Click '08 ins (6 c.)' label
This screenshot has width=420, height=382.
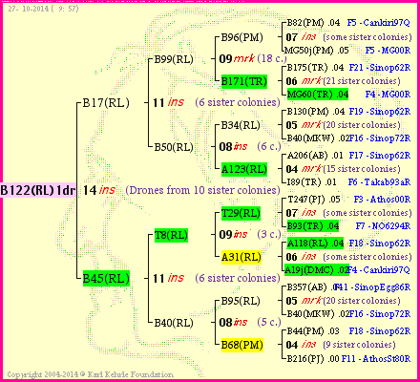(250, 146)
